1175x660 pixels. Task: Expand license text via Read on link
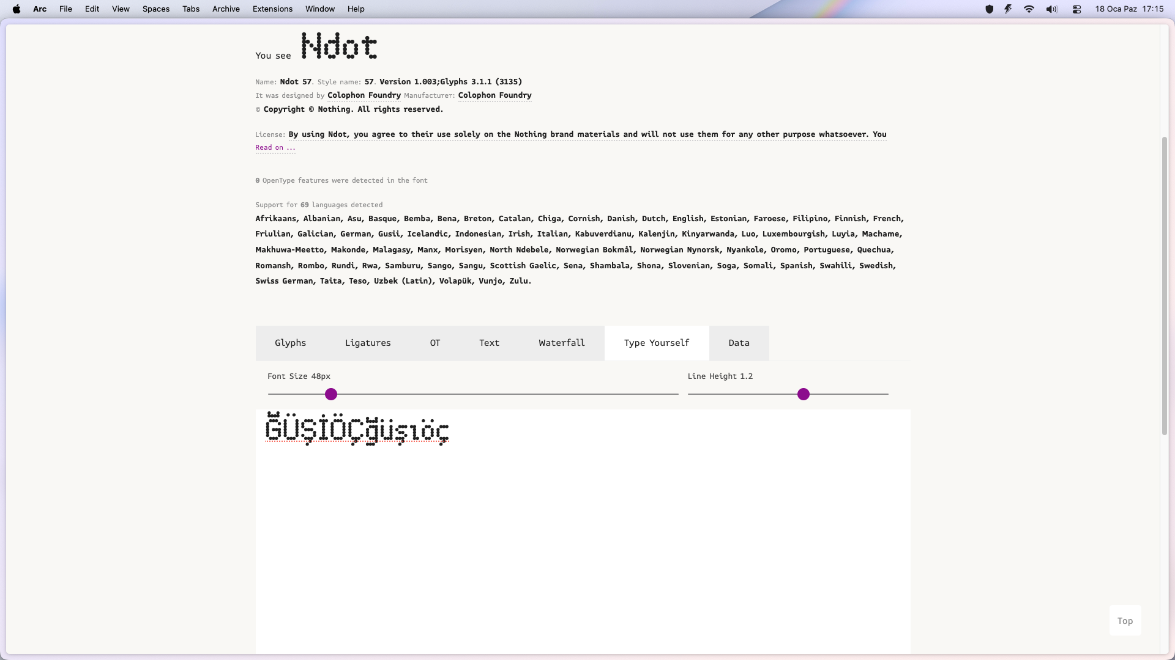click(x=275, y=148)
